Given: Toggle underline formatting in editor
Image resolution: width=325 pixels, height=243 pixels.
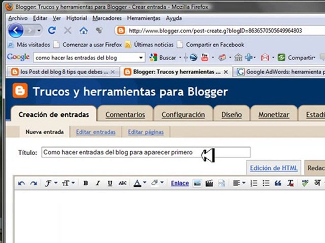Looking at the screenshot, I should [x=110, y=183].
